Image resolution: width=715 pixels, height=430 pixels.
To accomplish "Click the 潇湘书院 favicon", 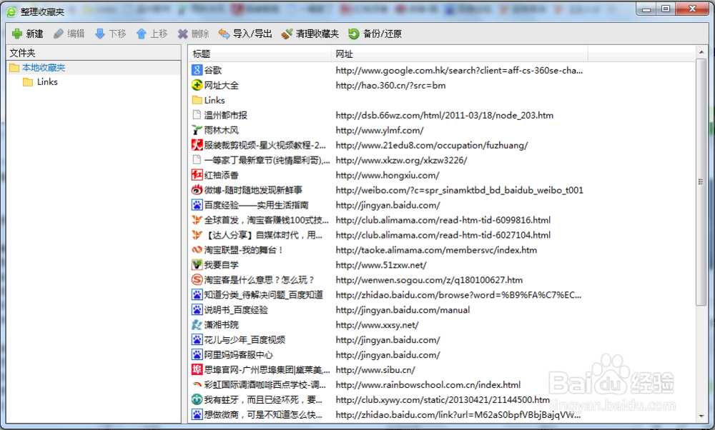I will (197, 325).
